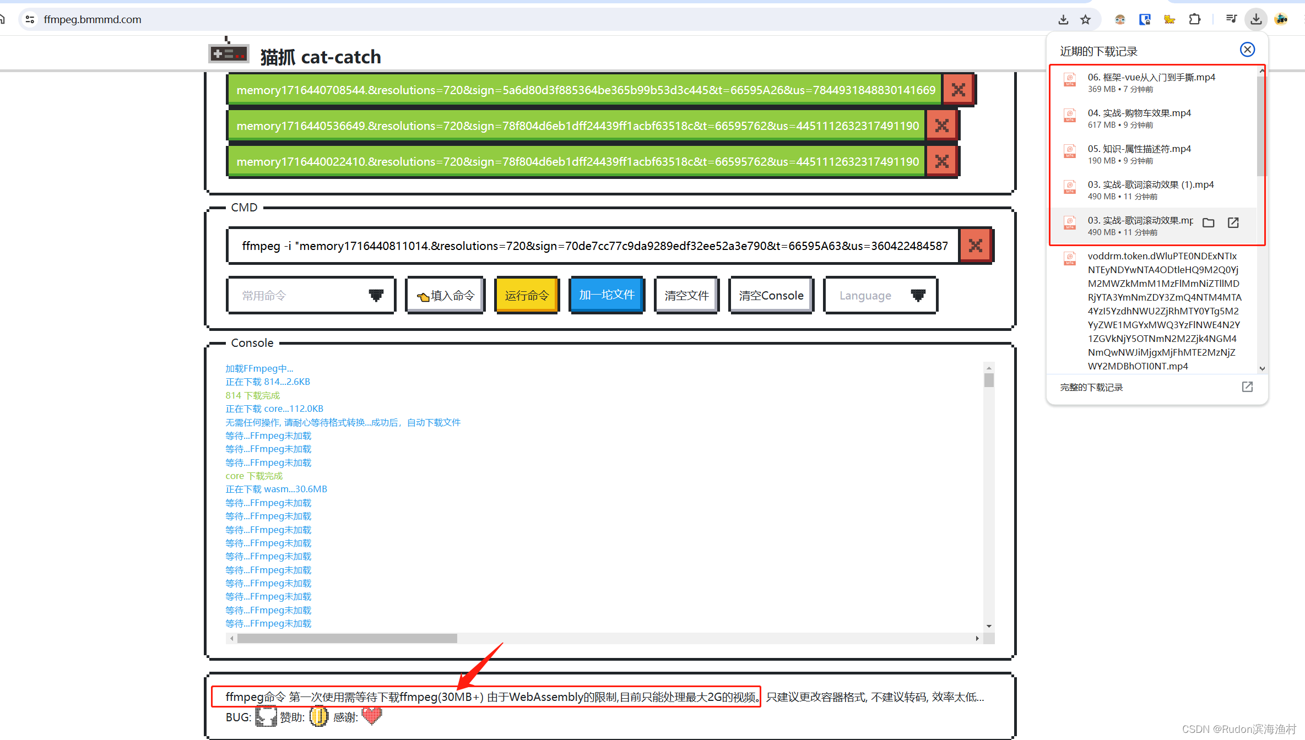Click the Console horizontal scrollbar thumb
Viewport: 1305px width, 740px height.
coord(347,638)
